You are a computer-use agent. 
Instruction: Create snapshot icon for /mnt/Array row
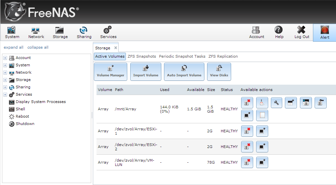tap(247, 115)
